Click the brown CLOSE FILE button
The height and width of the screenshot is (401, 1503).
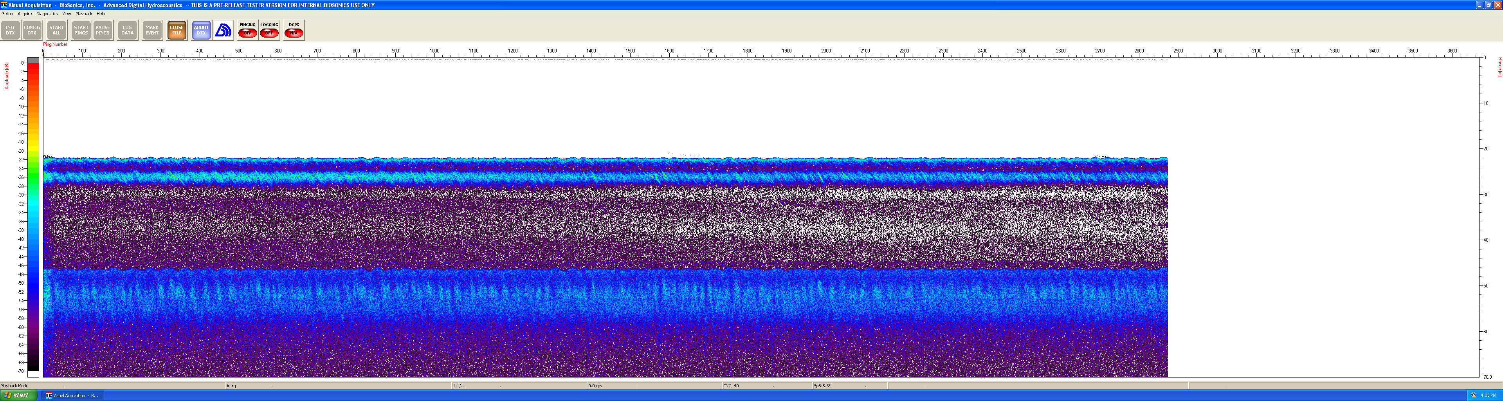(177, 31)
